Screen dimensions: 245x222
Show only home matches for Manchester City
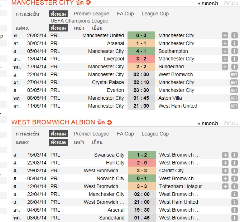(79, 28)
